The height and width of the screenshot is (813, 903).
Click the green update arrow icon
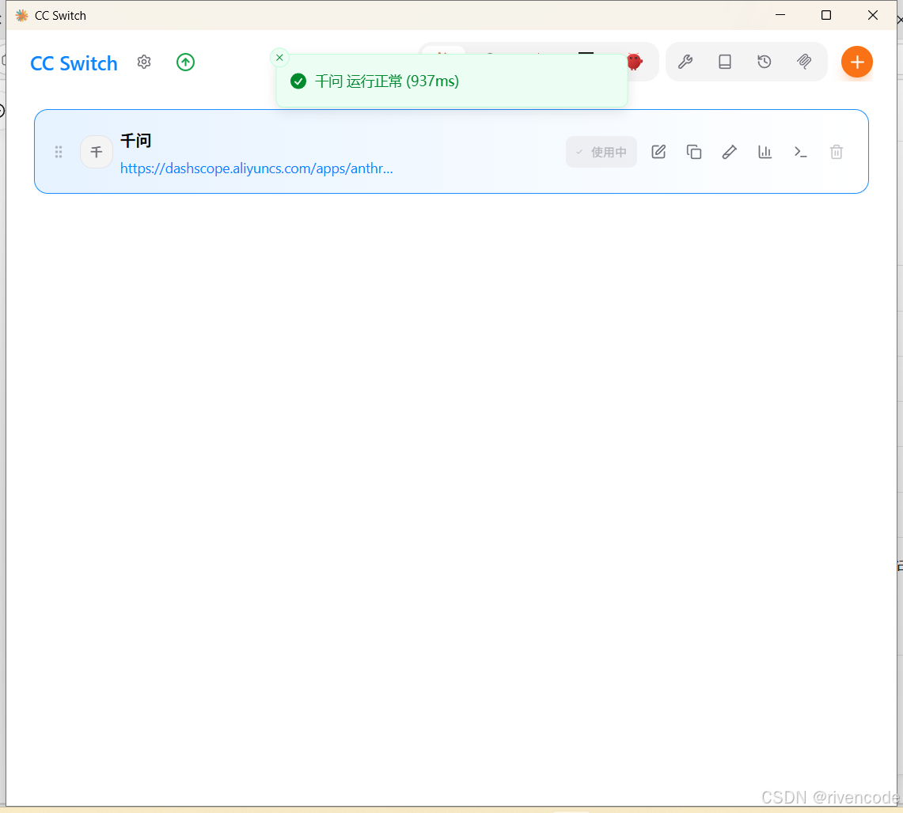click(185, 62)
